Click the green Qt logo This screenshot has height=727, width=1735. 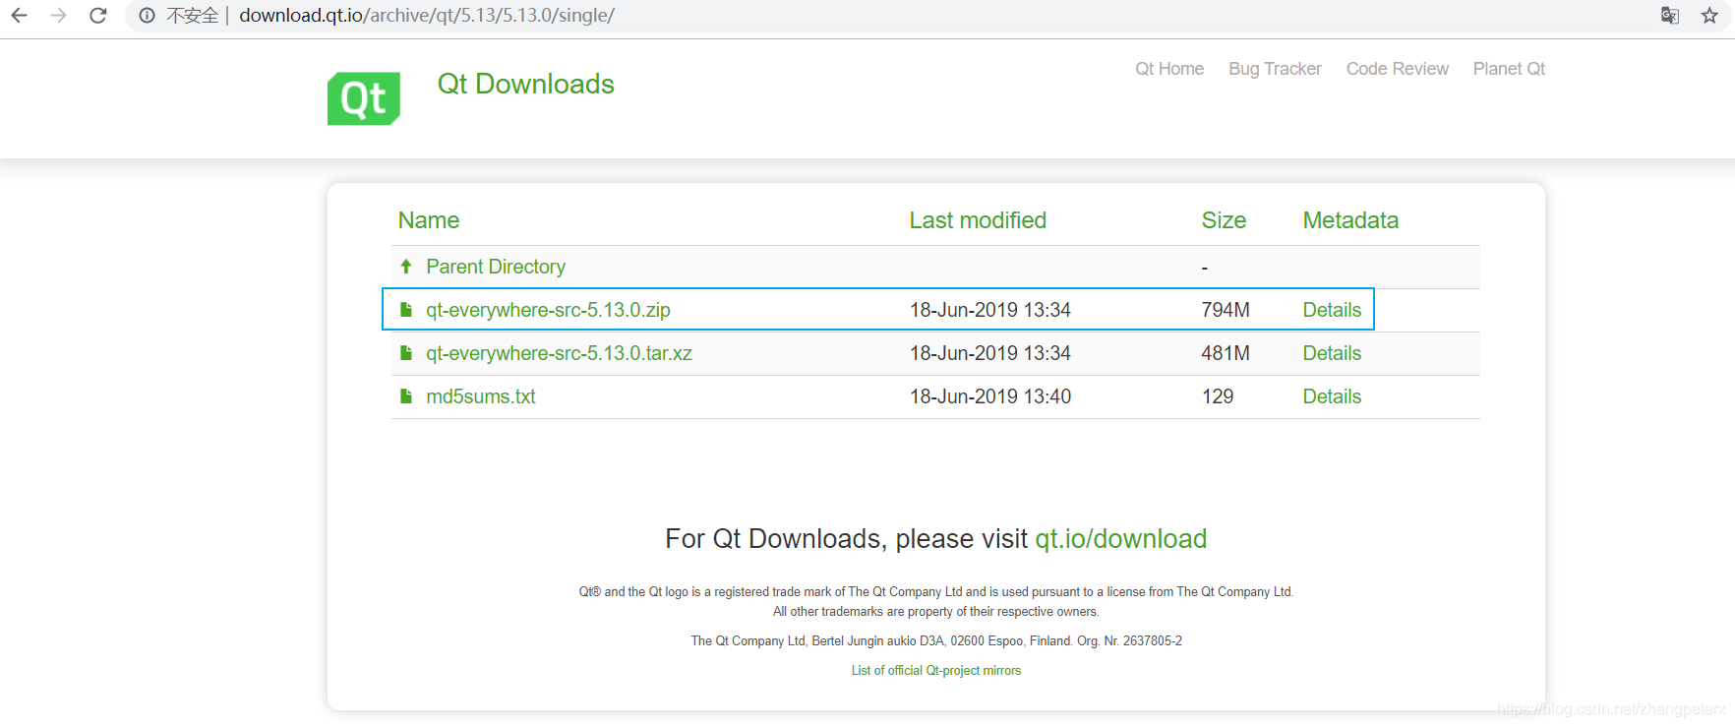pyautogui.click(x=364, y=98)
